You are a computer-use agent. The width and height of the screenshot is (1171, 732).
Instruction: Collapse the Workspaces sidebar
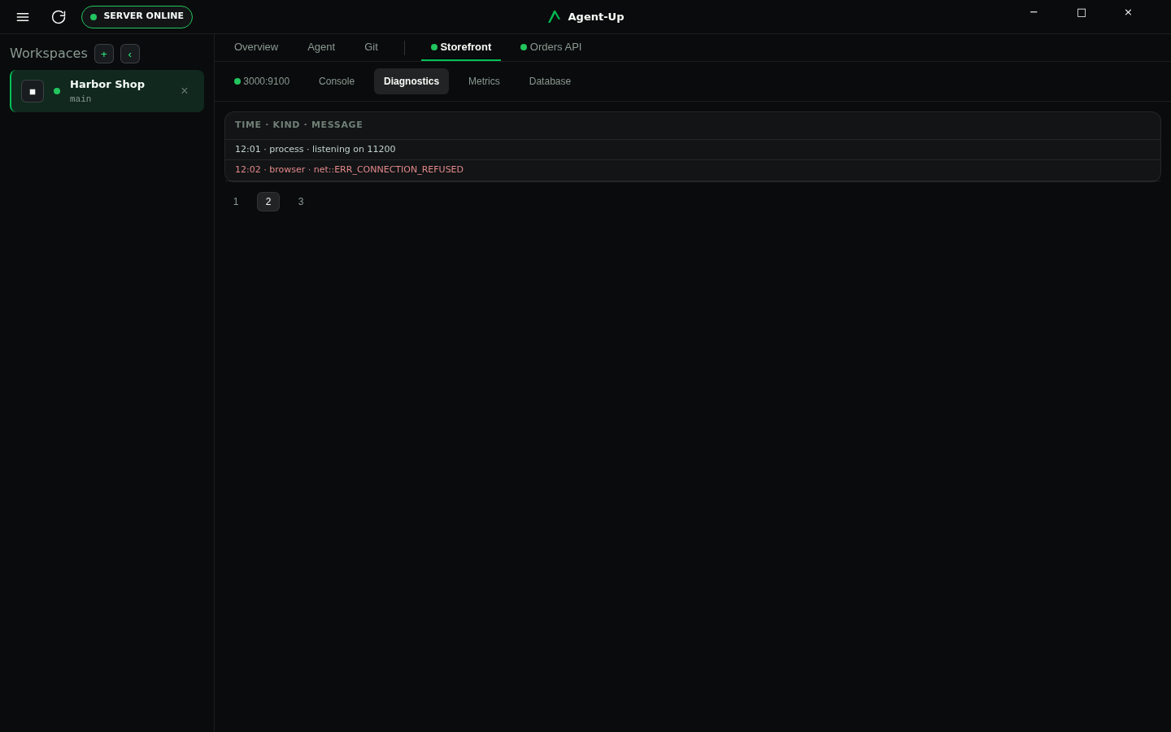tap(130, 54)
